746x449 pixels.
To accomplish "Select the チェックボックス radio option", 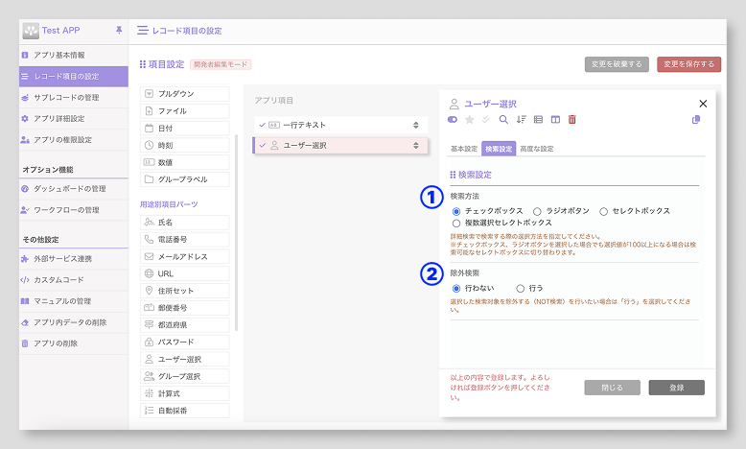I will (x=456, y=211).
